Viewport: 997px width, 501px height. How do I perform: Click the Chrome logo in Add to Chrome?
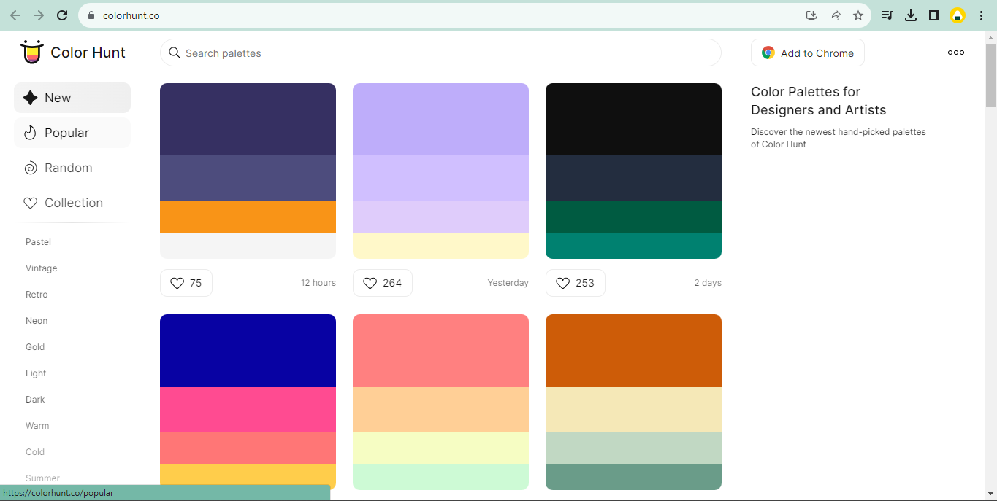[768, 53]
